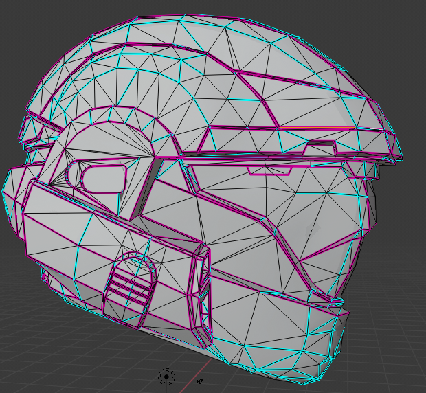This screenshot has width=426, height=393.
Task: Select the point light object below the helmet
Action: click(x=166, y=377)
